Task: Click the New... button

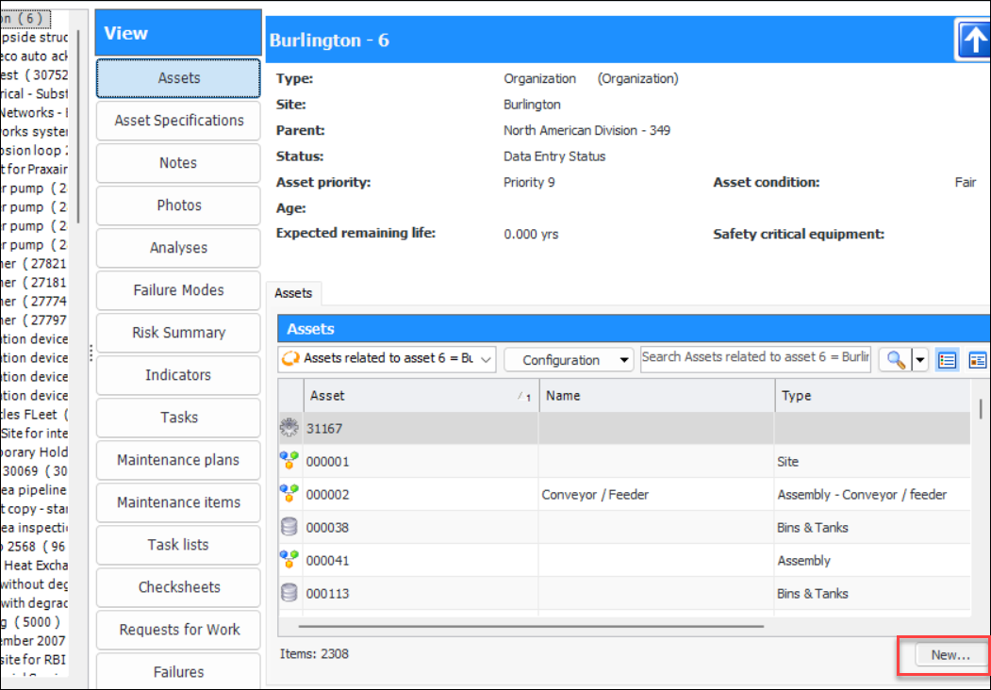Action: pos(950,655)
